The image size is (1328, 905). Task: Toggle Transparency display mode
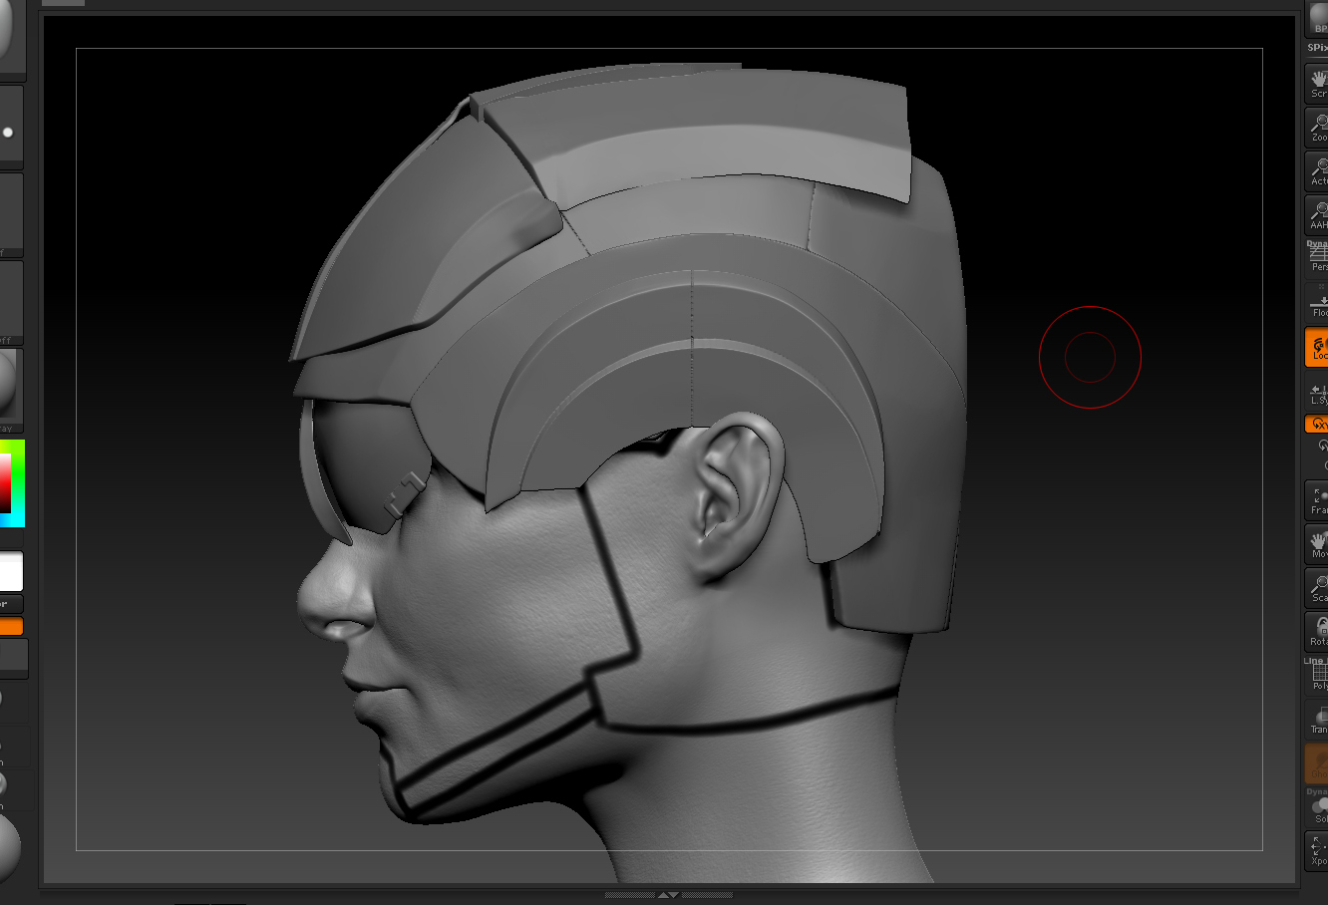click(x=1317, y=720)
